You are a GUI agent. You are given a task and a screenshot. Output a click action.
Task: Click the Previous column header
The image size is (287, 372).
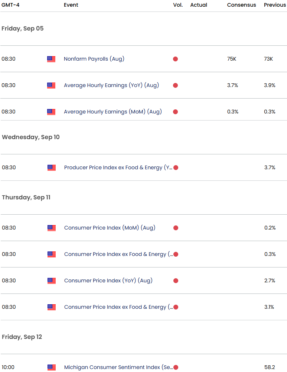[x=275, y=5]
